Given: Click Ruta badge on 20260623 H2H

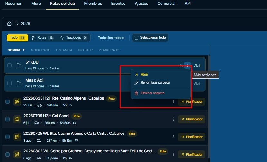Looking at the screenshot, I should [x=111, y=99].
